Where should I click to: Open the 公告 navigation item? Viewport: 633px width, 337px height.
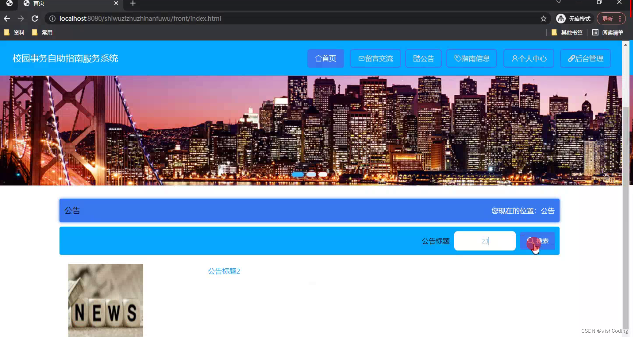click(424, 58)
